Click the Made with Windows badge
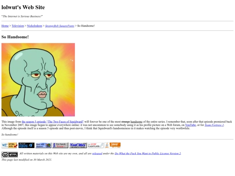The image size is (235, 176). [x=44, y=145]
